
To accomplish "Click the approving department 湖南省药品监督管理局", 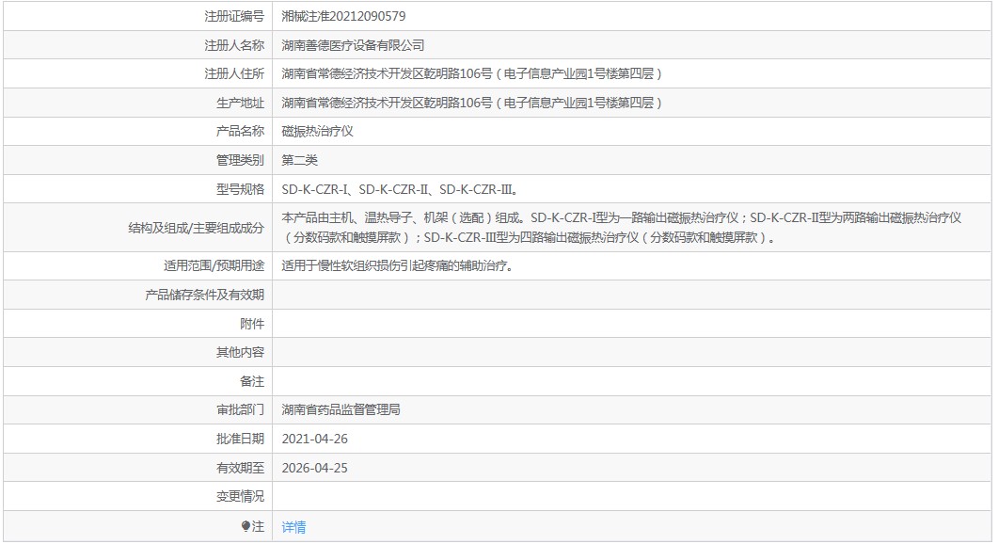I will pos(341,410).
